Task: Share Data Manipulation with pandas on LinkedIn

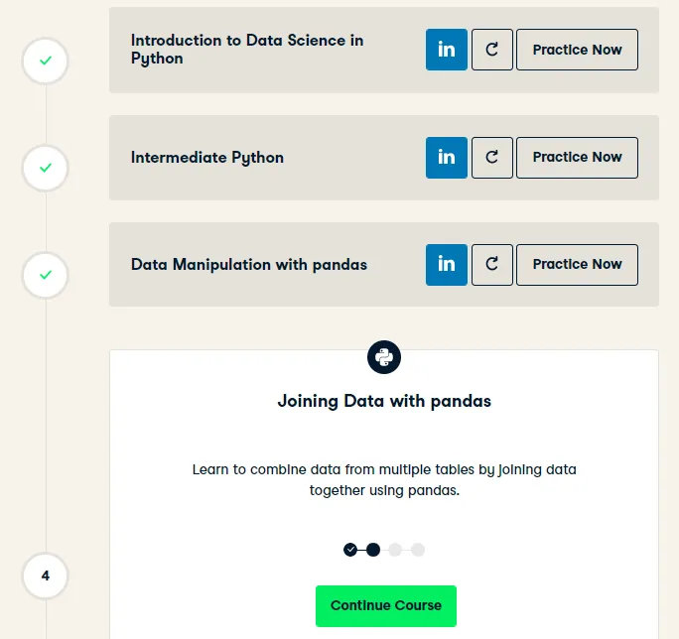Action: (447, 265)
